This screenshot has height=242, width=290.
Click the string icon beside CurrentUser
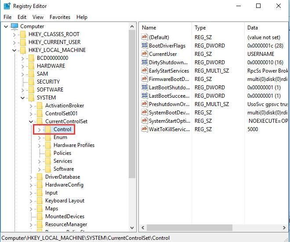145,54
